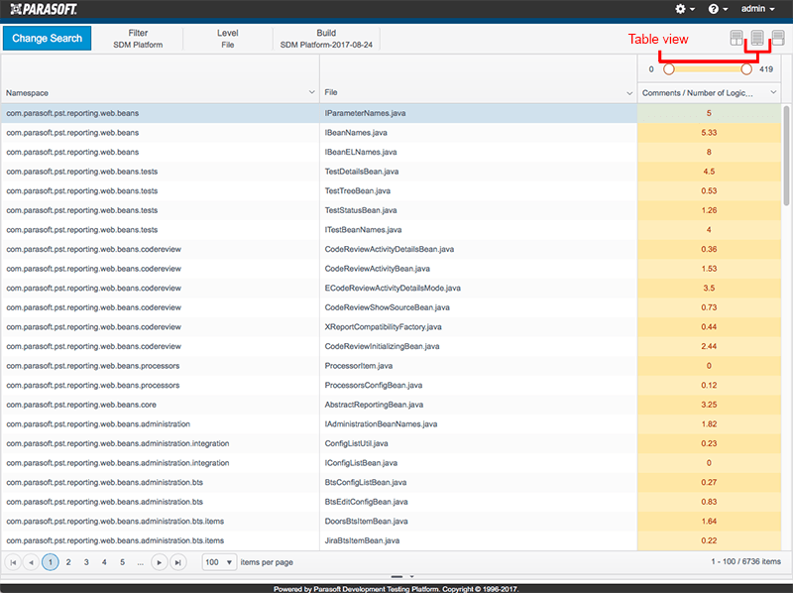Open the help question mark menu
Screen dimensions: 793x593
click(x=718, y=9)
